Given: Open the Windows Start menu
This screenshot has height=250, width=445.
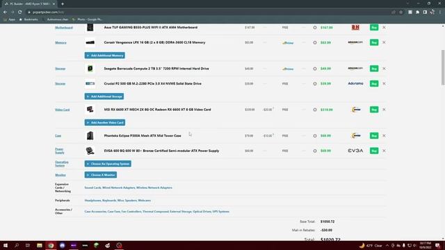Looking at the screenshot, I should pos(6,245).
